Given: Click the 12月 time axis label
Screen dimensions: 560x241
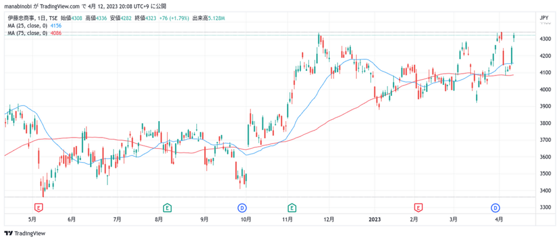Looking at the screenshot, I should tap(328, 219).
